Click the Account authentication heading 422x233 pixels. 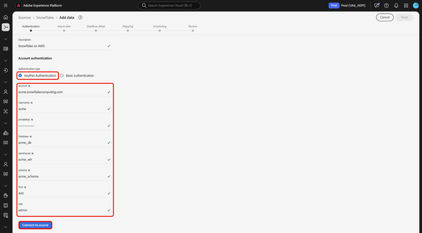tap(35, 58)
